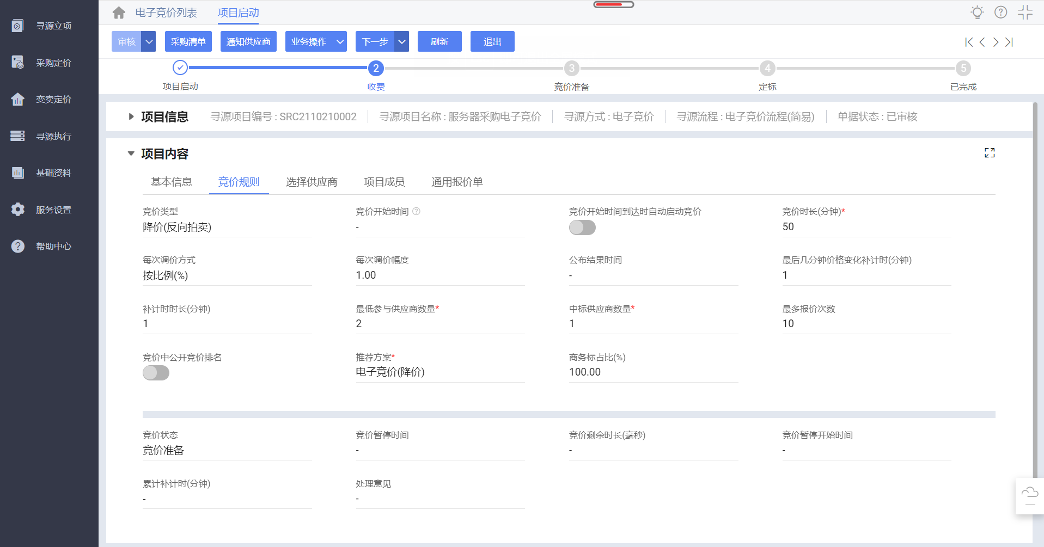Image resolution: width=1044 pixels, height=547 pixels.
Task: Click the exit fullscreen icon top right
Action: pyautogui.click(x=1025, y=13)
